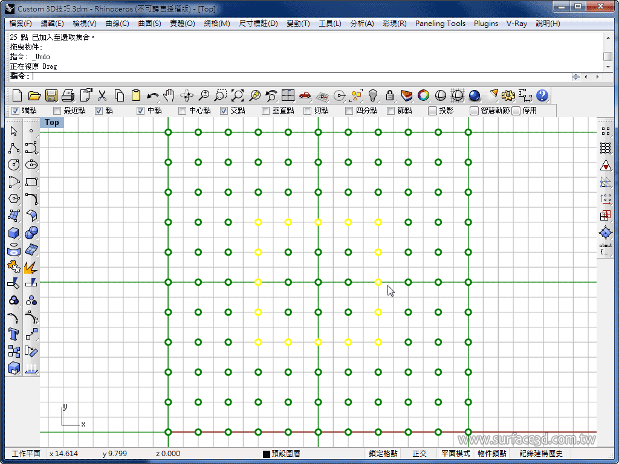
Task: Uncheck the 中點 osnap checkbox
Action: coord(140,111)
